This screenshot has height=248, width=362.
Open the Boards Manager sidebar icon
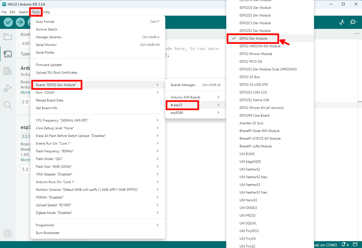click(8, 54)
